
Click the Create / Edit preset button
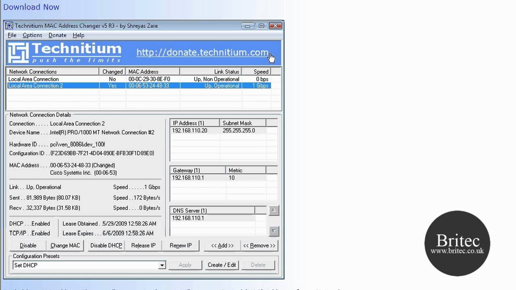(222, 265)
